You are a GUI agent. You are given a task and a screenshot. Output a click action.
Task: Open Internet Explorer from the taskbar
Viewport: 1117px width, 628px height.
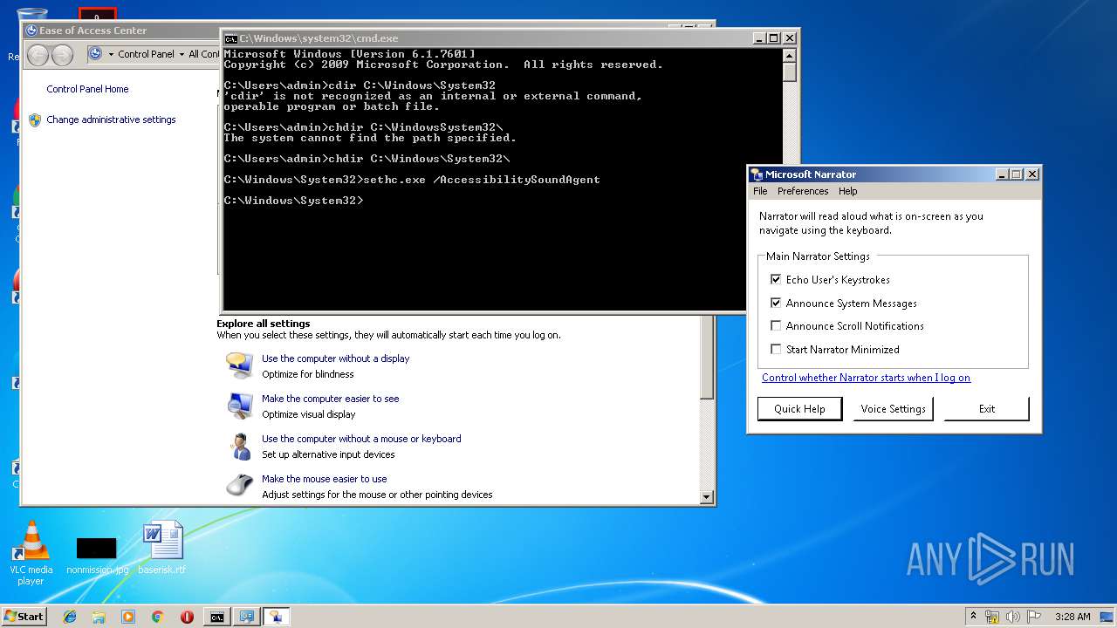[x=70, y=617]
